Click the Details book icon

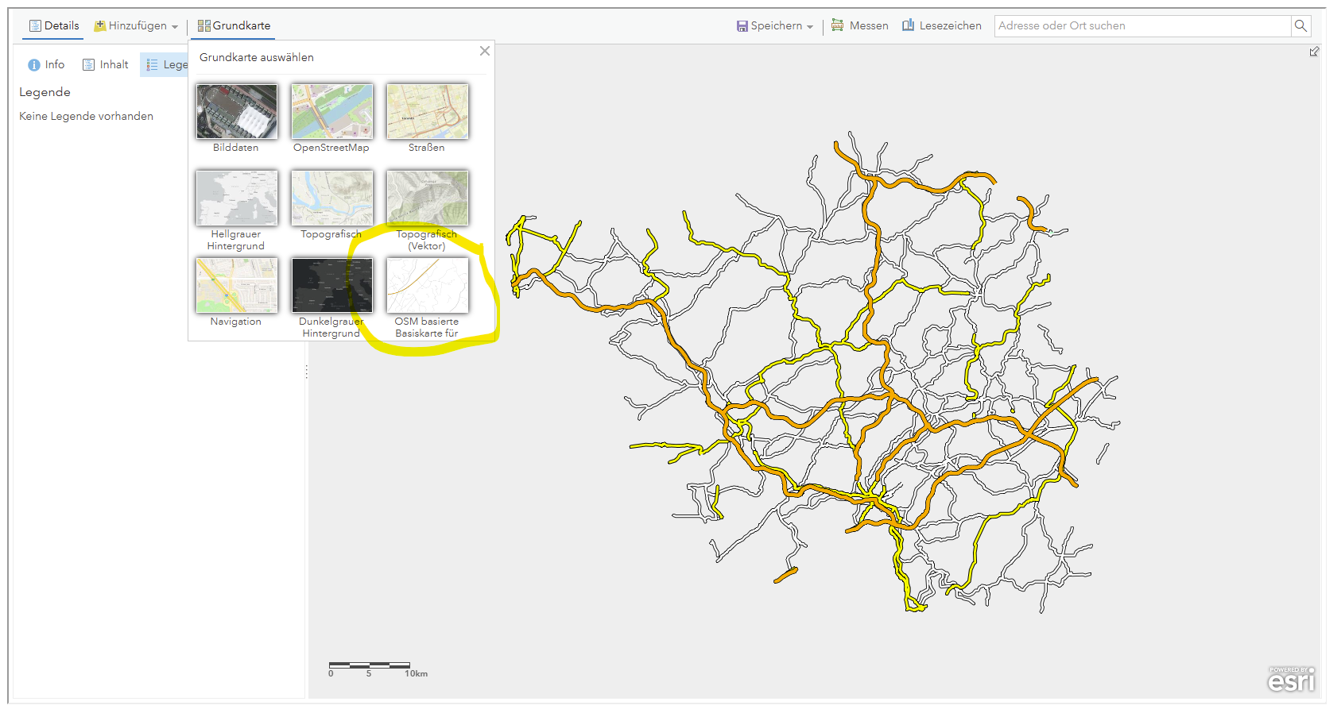[x=35, y=25]
